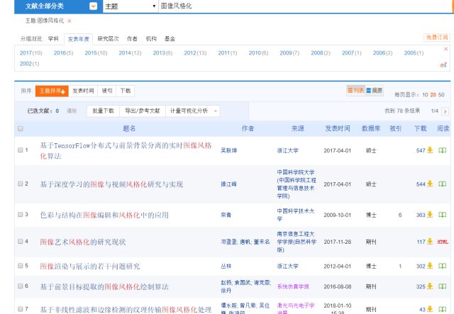Download the row 7 paper with 43 downloads
This screenshot has width=454, height=314.
430,309
